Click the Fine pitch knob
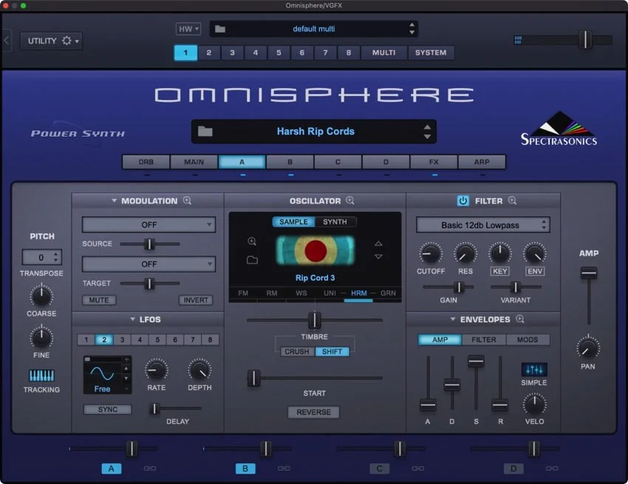This screenshot has height=484, width=628. click(41, 338)
